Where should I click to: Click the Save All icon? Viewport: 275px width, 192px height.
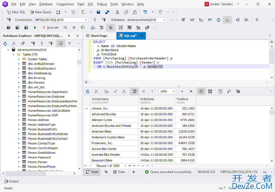coord(107,12)
